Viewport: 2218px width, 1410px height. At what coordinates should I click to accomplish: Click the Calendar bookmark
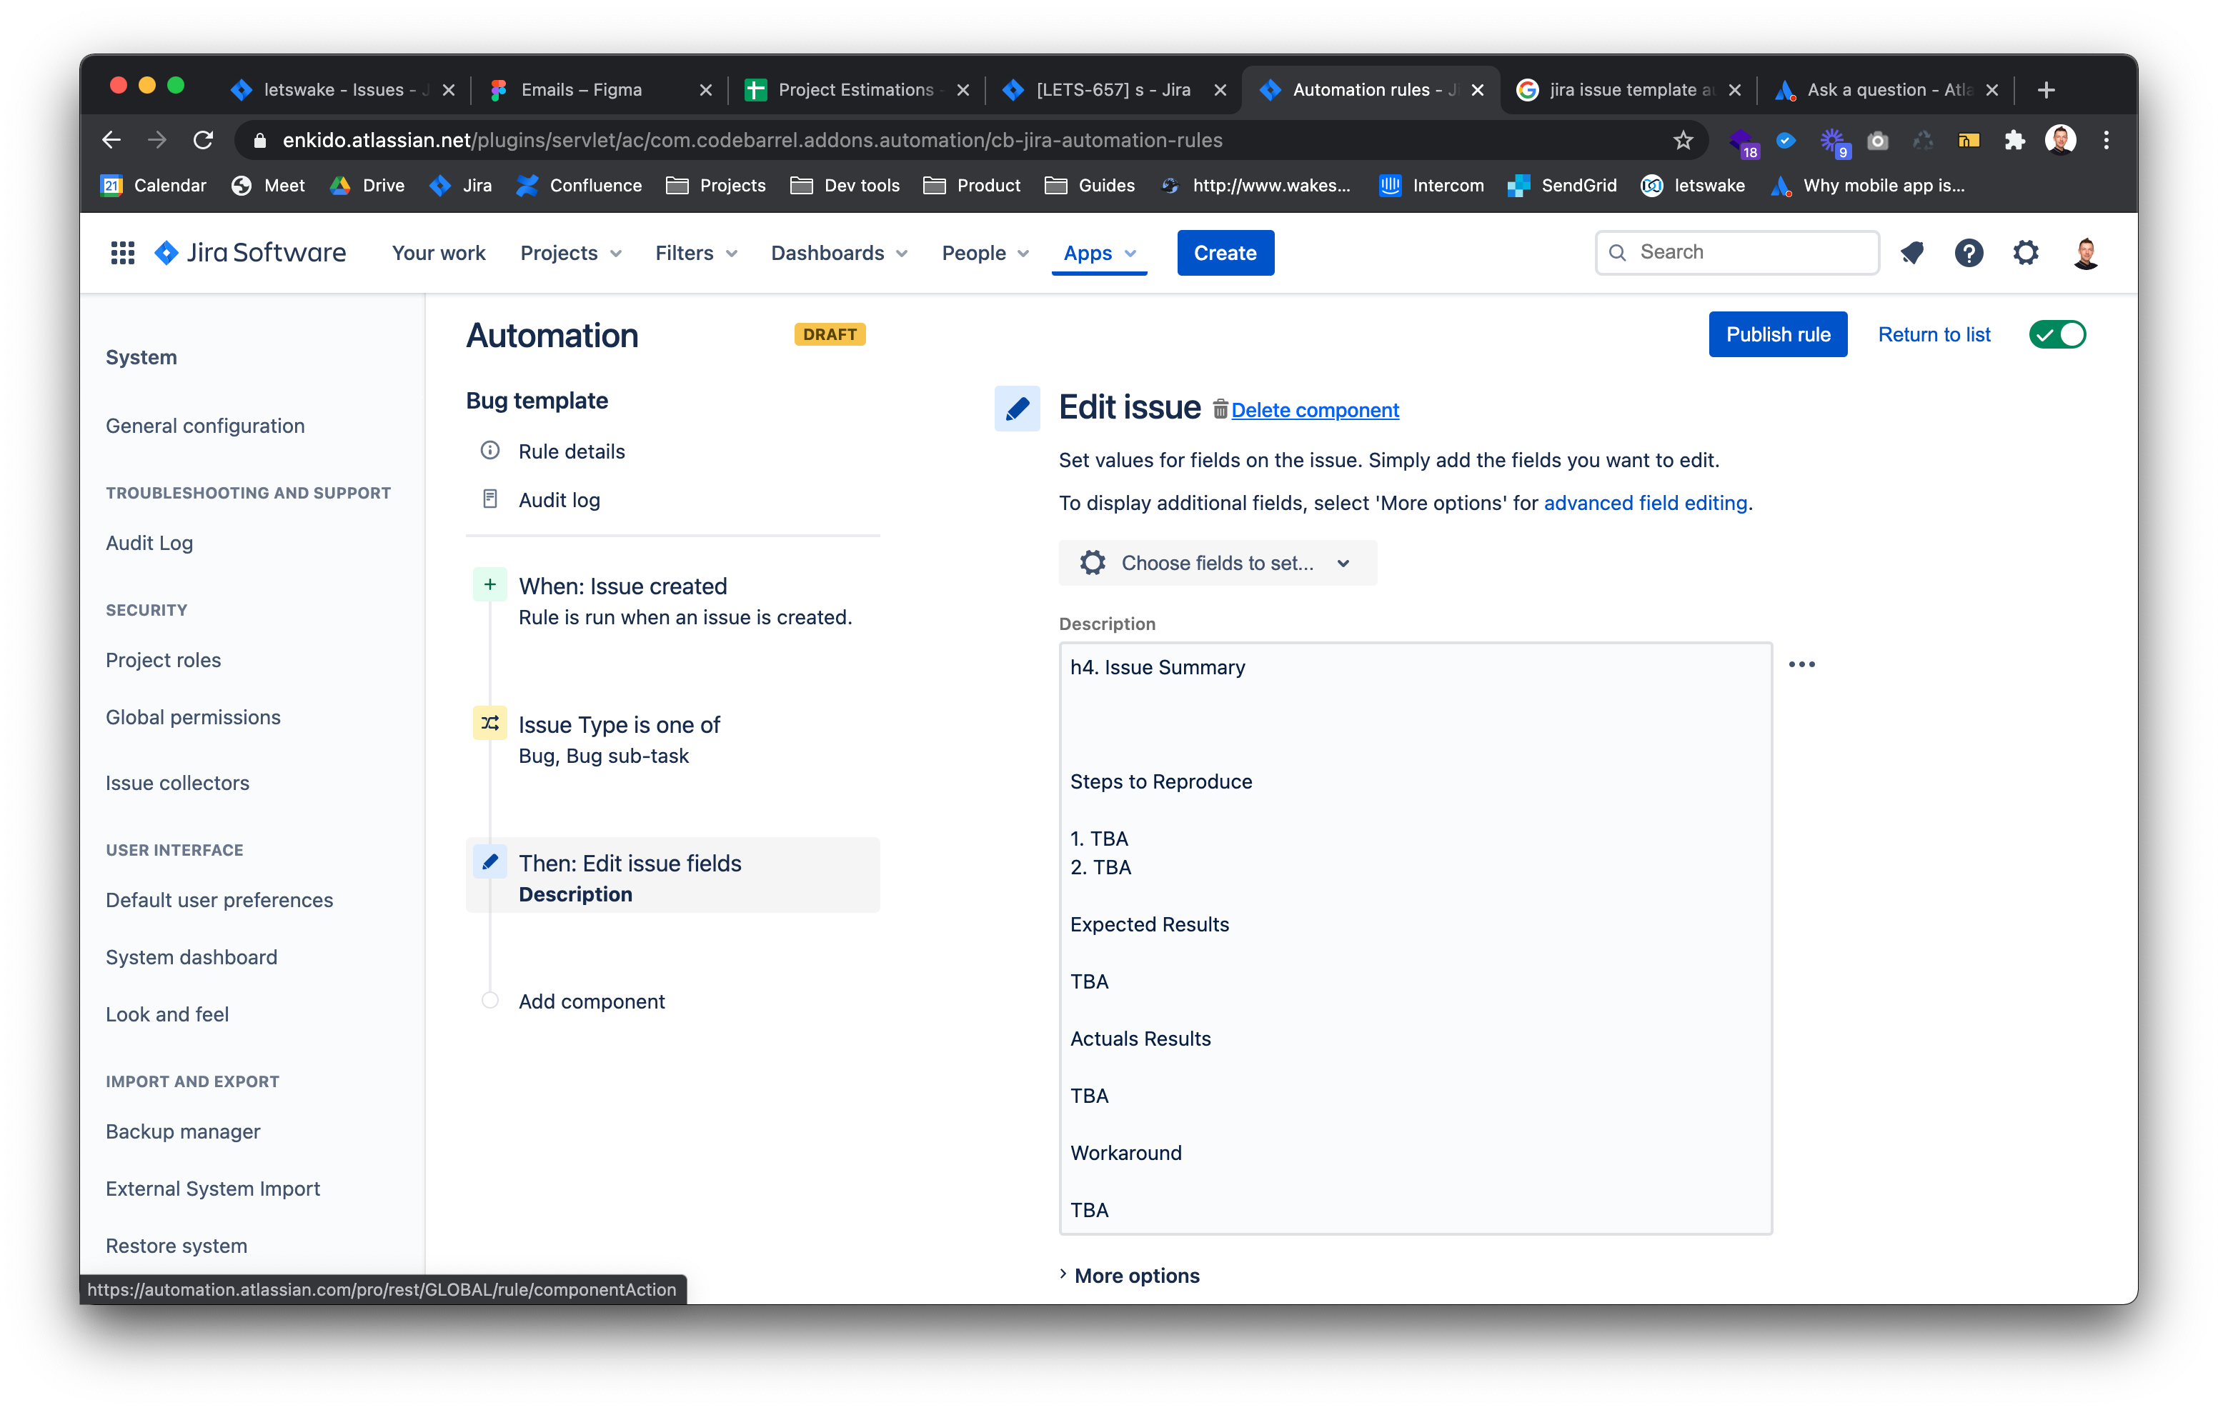click(x=153, y=185)
